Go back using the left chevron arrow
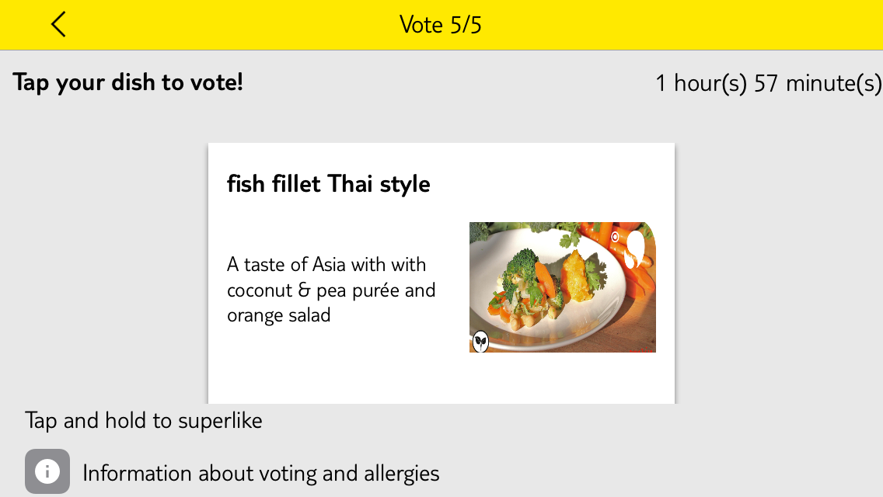This screenshot has width=883, height=497. coord(58,25)
